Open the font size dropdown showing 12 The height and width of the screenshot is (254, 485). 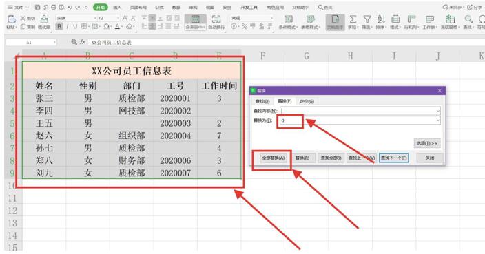[x=118, y=18]
